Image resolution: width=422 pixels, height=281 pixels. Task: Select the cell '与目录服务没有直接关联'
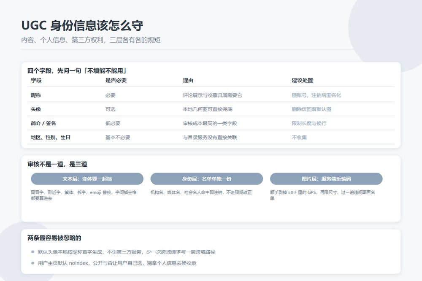pyautogui.click(x=210, y=137)
